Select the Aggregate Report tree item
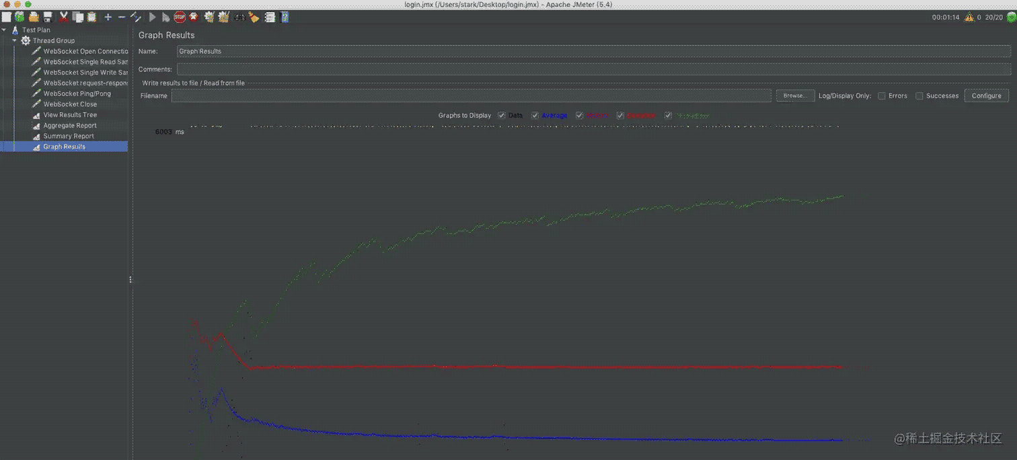 pyautogui.click(x=69, y=126)
